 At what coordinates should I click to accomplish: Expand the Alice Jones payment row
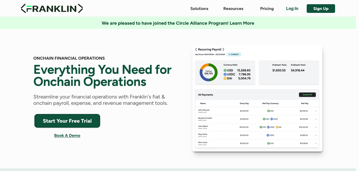click(316, 144)
